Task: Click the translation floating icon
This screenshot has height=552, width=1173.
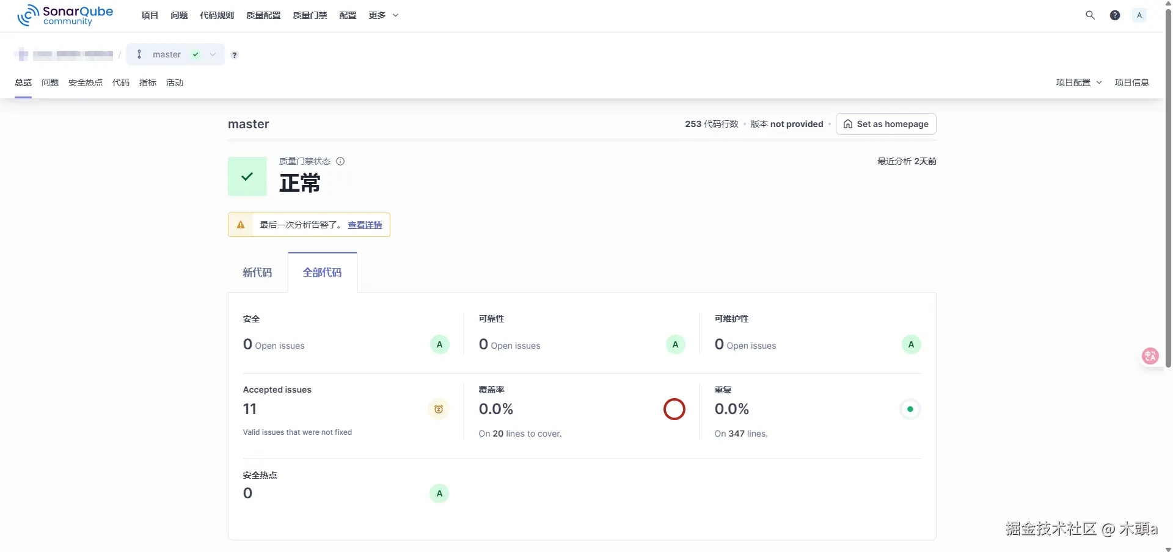Action: click(x=1150, y=356)
